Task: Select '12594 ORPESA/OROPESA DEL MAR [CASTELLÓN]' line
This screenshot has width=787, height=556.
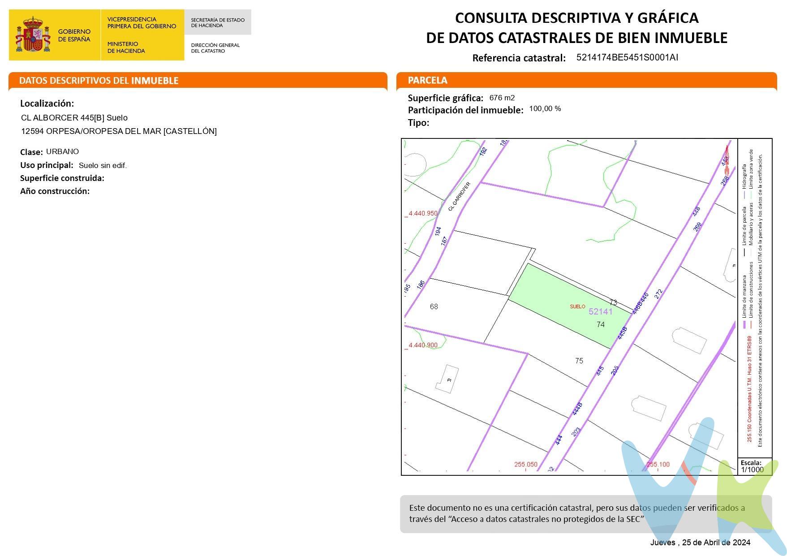Action: pyautogui.click(x=119, y=131)
